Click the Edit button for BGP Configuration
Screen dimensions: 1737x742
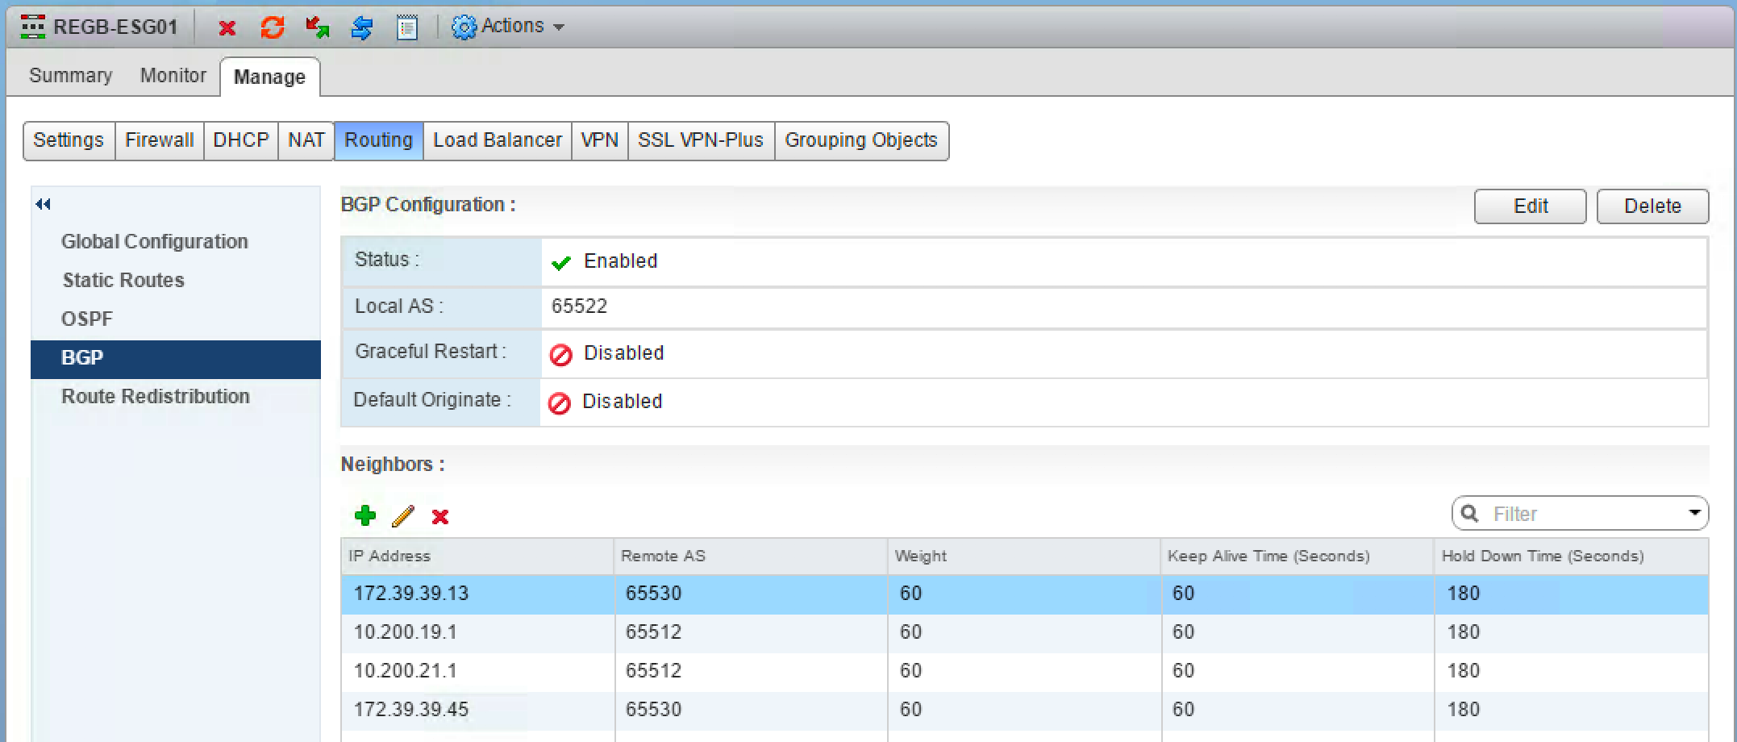(x=1530, y=206)
